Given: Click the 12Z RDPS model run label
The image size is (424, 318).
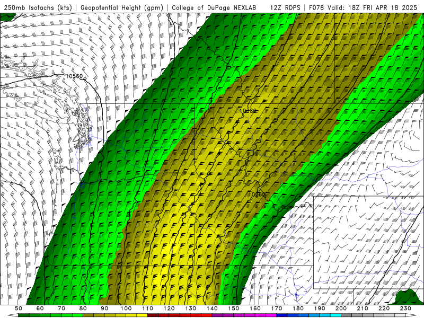Looking at the screenshot, I should (285, 8).
